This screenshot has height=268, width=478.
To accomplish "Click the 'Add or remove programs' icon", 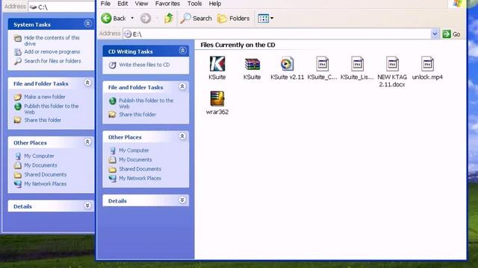I will tap(18, 52).
